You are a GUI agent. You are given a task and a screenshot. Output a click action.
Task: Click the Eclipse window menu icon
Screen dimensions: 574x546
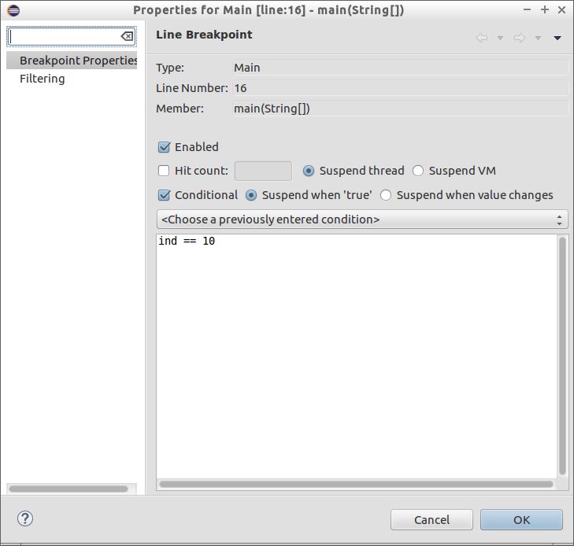pyautogui.click(x=13, y=10)
